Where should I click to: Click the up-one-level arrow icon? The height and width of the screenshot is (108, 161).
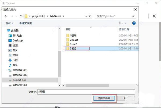pyautogui.click(x=21, y=16)
